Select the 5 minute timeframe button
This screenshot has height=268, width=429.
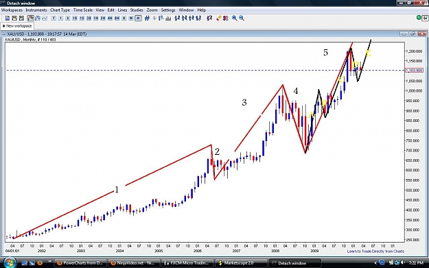tap(67, 19)
